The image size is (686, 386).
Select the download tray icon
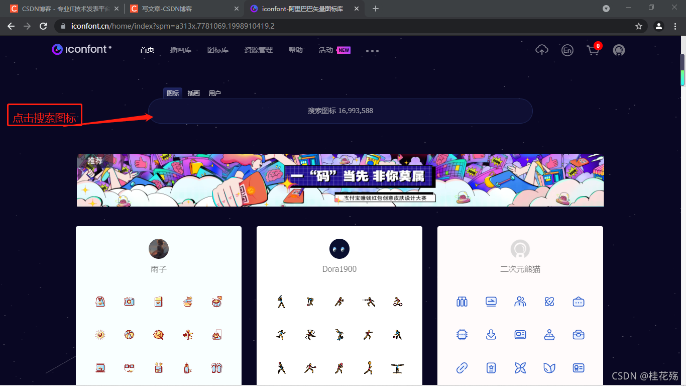click(x=491, y=335)
